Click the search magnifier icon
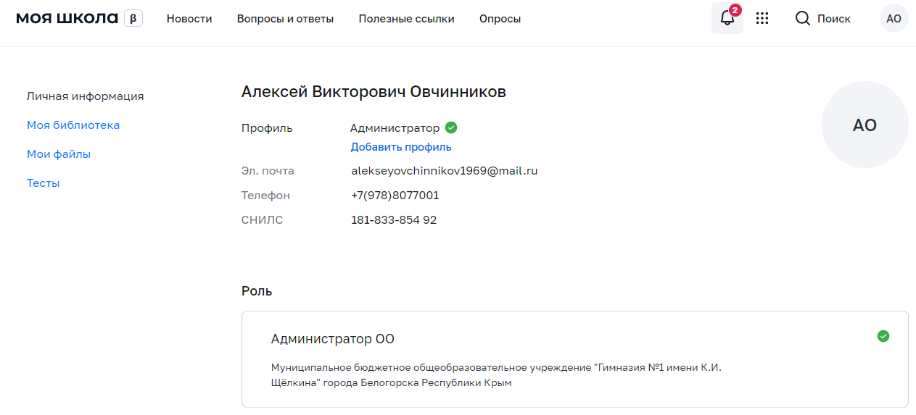Screen dimensions: 916x415 pyautogui.click(x=802, y=19)
